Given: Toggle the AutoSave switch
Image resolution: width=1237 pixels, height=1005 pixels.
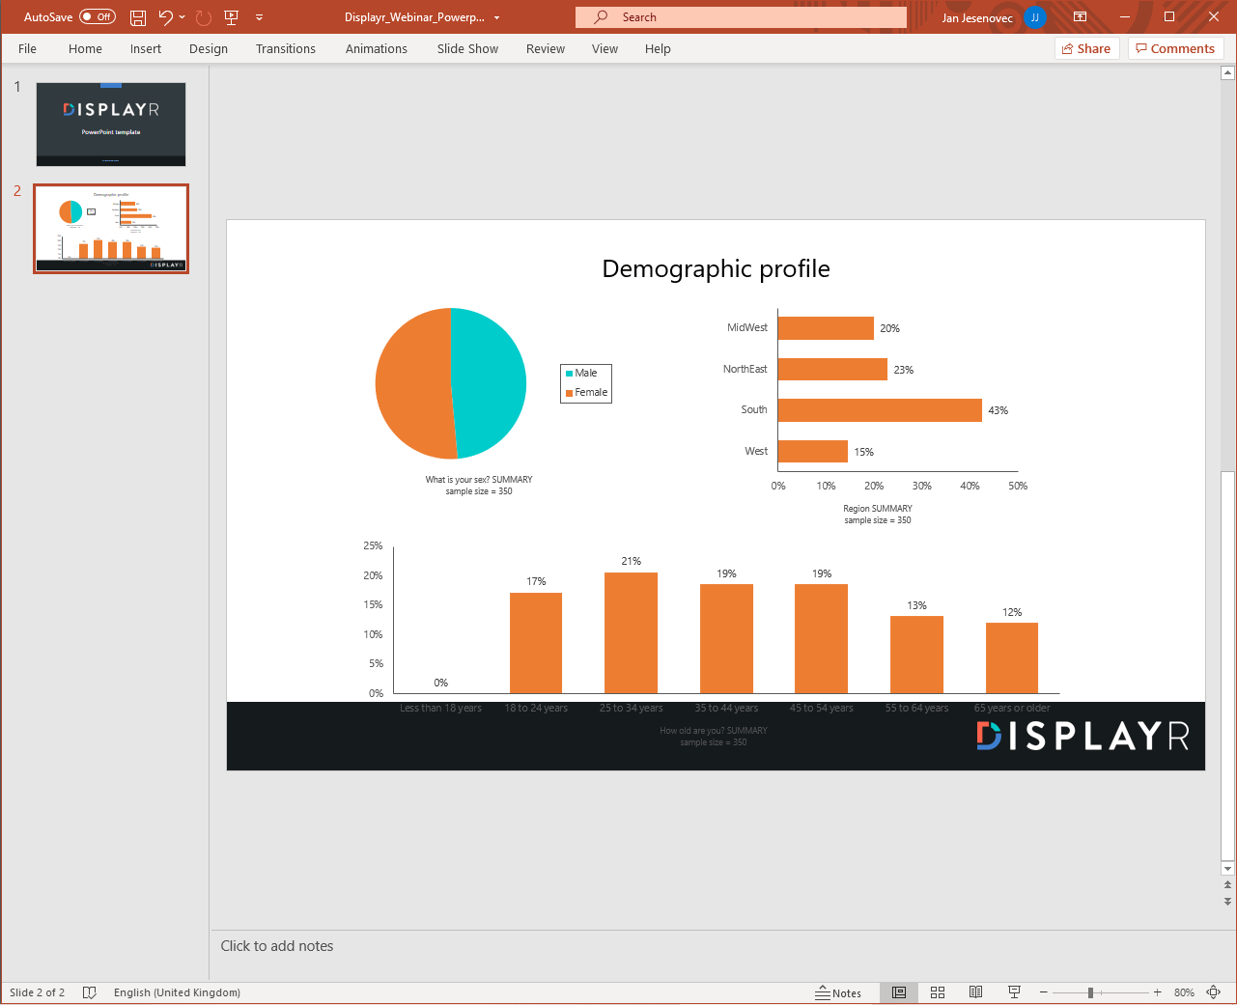Looking at the screenshot, I should pyautogui.click(x=98, y=17).
